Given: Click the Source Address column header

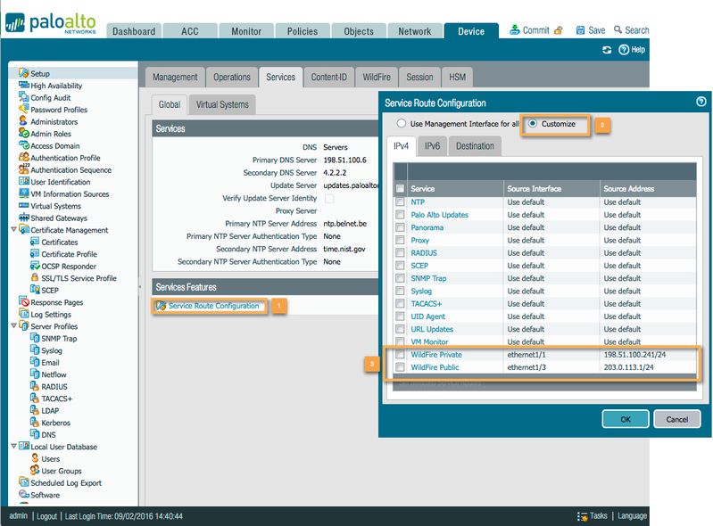Looking at the screenshot, I should [648, 188].
